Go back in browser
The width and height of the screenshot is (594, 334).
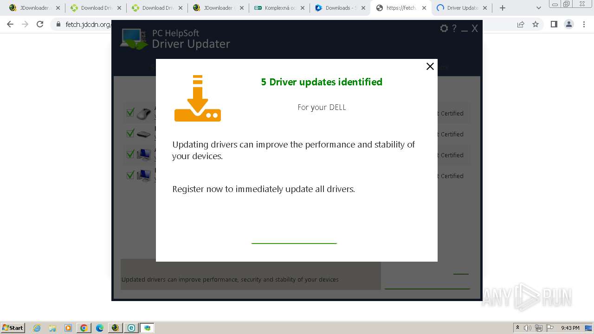click(10, 24)
